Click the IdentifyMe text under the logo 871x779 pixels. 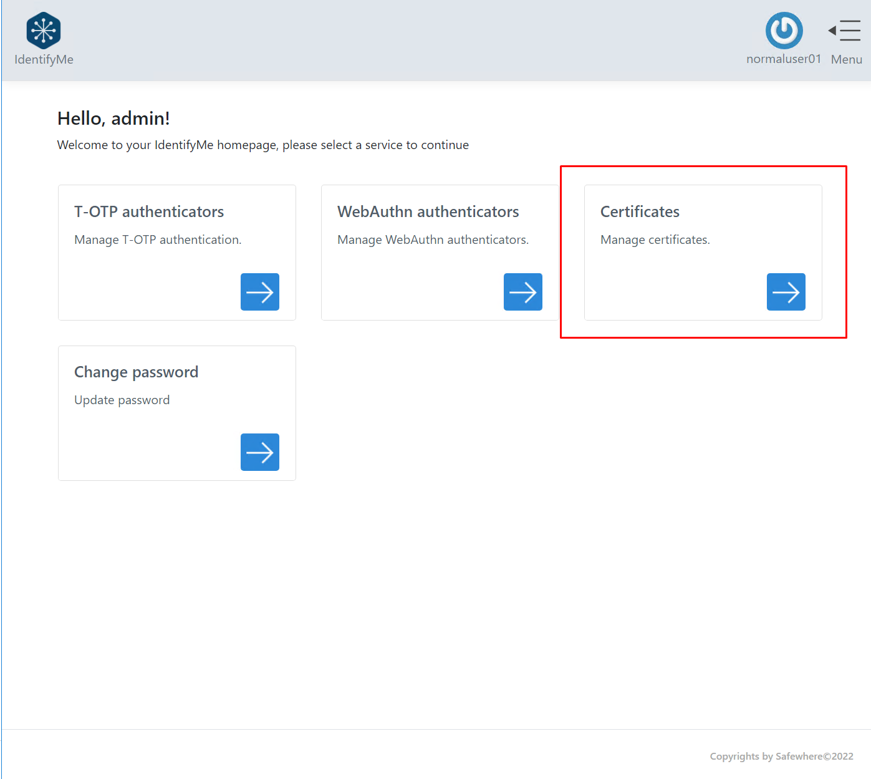(44, 60)
